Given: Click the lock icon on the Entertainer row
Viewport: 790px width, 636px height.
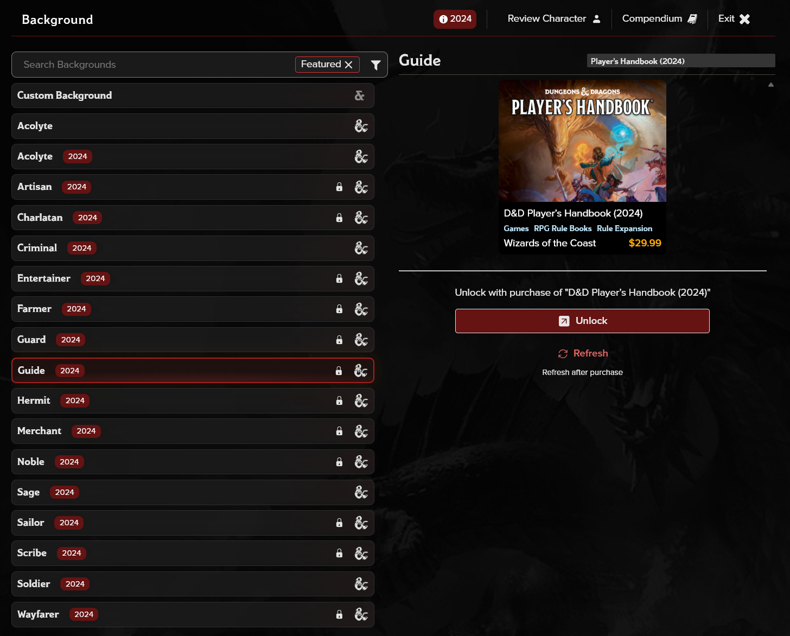Looking at the screenshot, I should tap(339, 278).
